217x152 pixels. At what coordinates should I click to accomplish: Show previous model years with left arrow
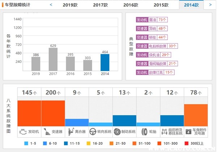(x=51, y=5)
